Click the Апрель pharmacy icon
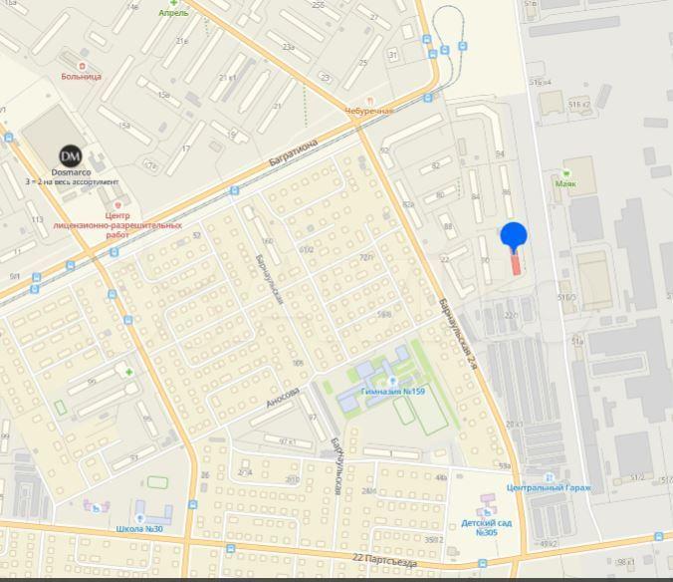 coord(173,3)
